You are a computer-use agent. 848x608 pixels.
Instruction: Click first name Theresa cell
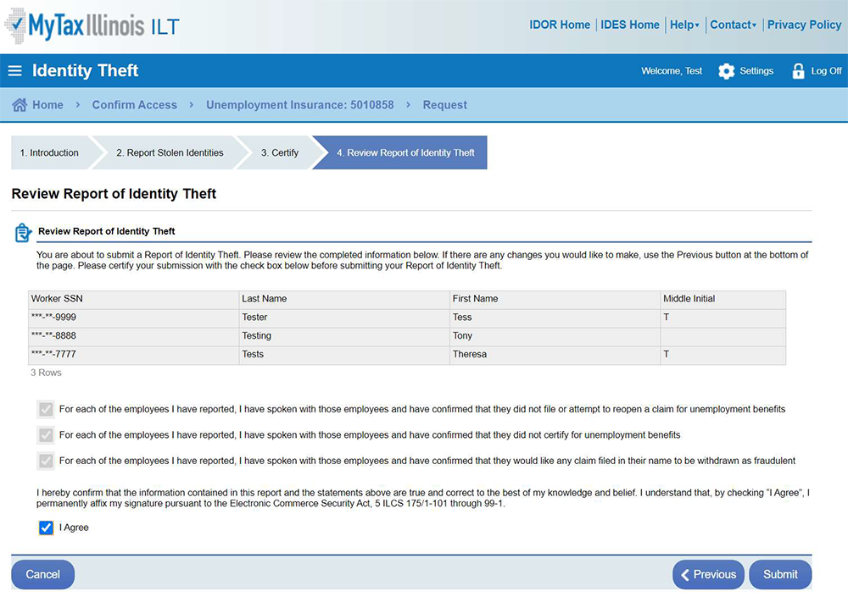click(x=555, y=354)
